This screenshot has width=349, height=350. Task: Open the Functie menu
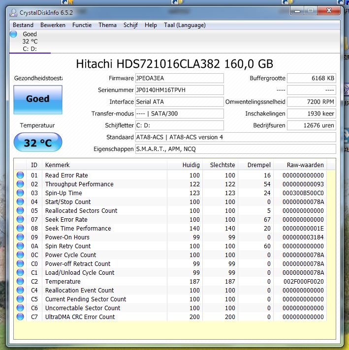point(82,25)
